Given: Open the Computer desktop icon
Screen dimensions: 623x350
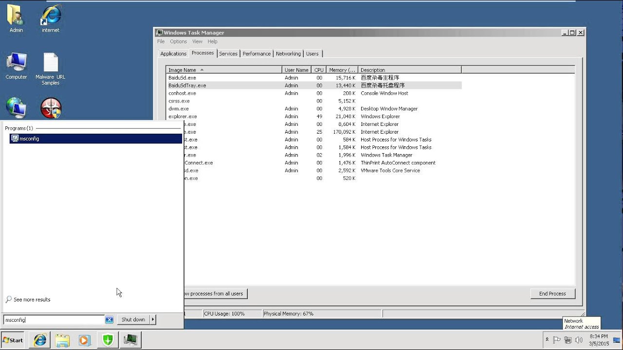Looking at the screenshot, I should 16,66.
